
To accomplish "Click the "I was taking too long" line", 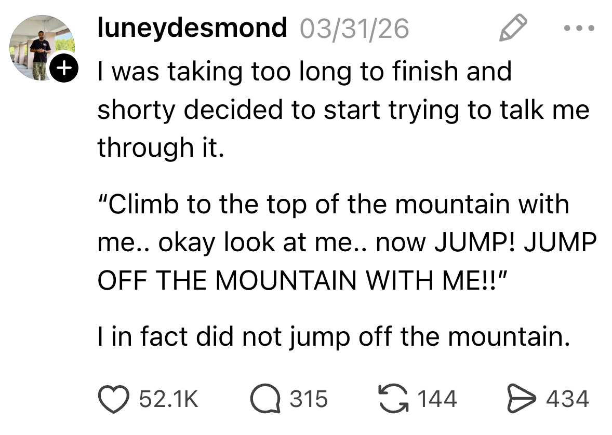I will click(x=304, y=71).
